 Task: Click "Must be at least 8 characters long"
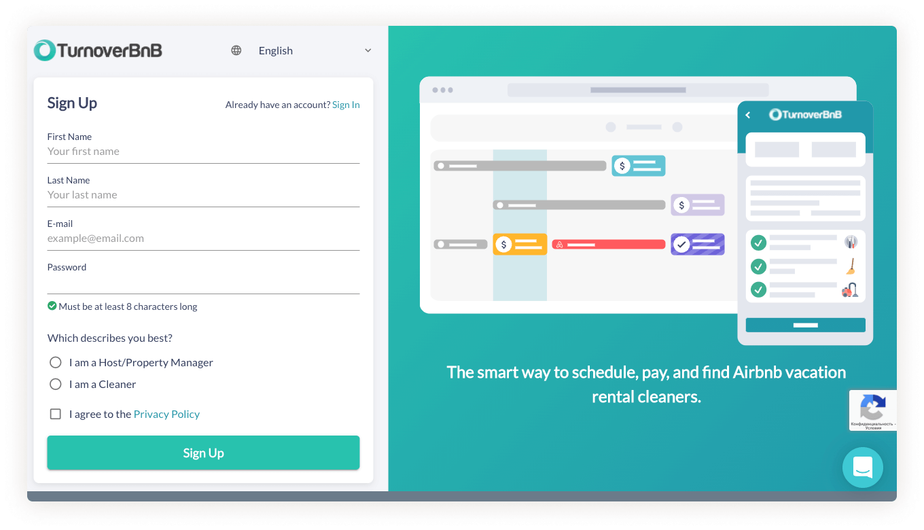(x=128, y=306)
